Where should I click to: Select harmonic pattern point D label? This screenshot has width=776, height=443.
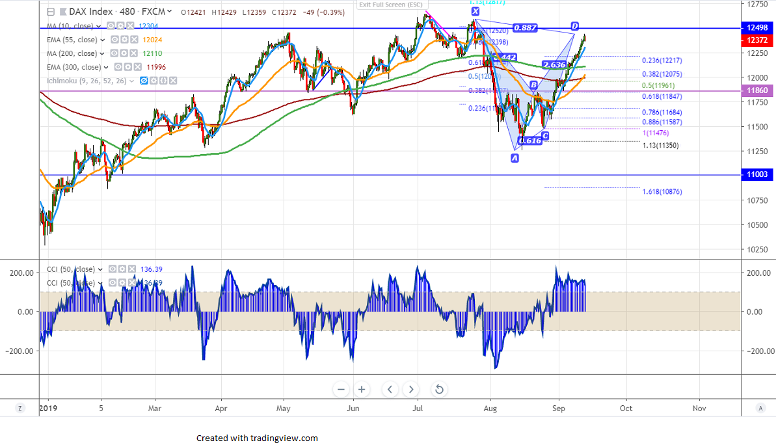[x=574, y=26]
